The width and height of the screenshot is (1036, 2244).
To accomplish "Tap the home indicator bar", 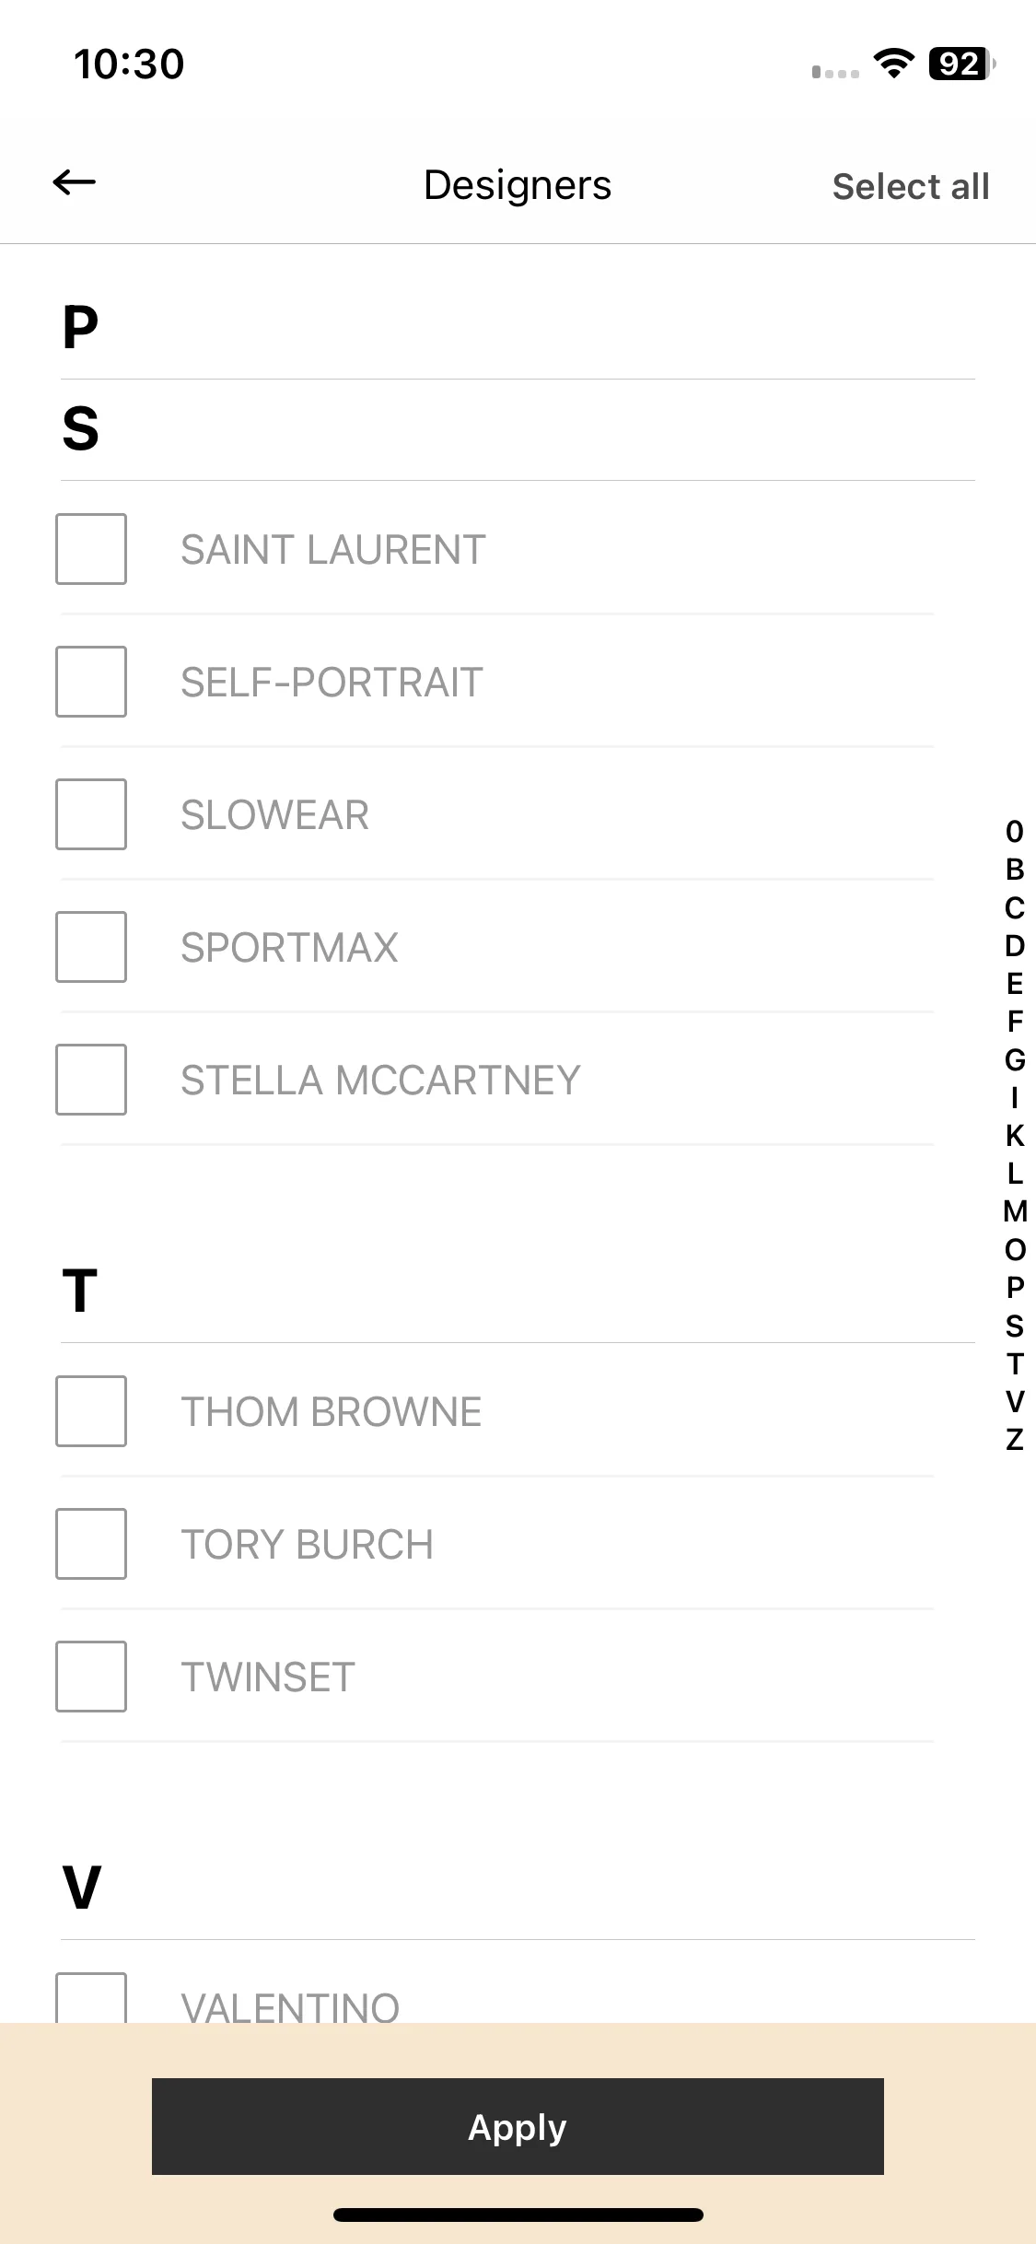I will tap(518, 2215).
